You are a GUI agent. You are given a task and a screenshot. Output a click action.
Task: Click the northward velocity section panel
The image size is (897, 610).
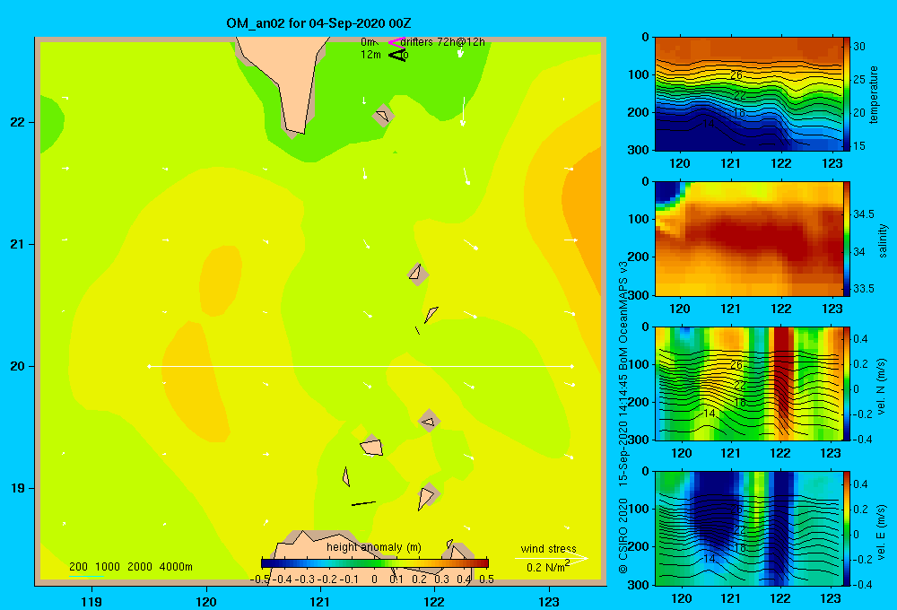pos(749,383)
